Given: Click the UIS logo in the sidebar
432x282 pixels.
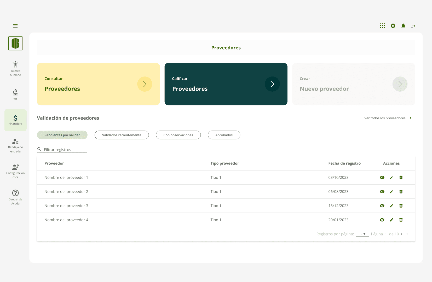Looking at the screenshot, I should coord(15,43).
